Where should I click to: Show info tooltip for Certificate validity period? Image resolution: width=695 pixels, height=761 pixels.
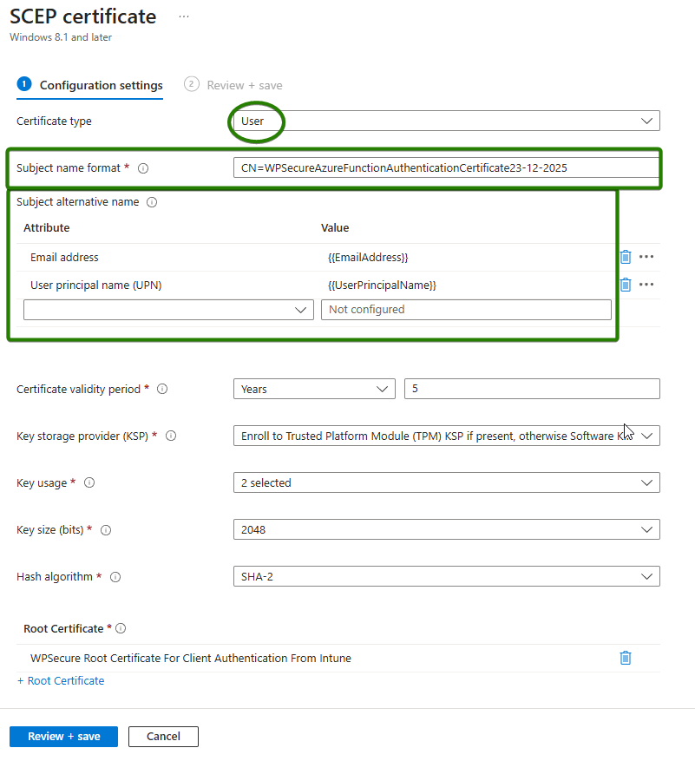[x=161, y=390]
